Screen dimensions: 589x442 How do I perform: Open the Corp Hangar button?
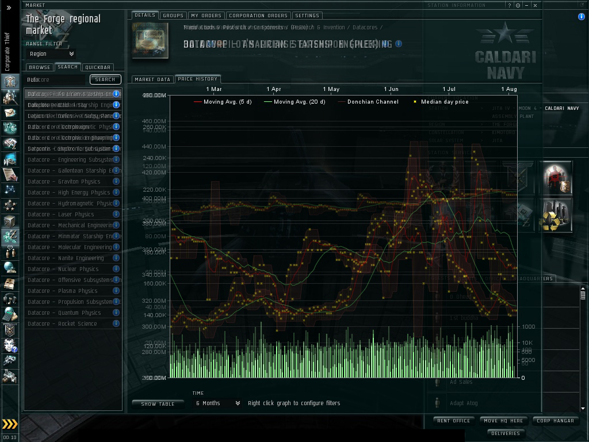pos(555,421)
